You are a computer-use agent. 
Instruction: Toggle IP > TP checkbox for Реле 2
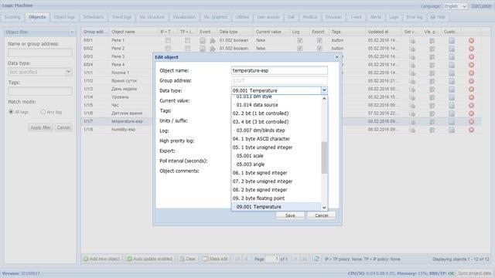pos(168,49)
